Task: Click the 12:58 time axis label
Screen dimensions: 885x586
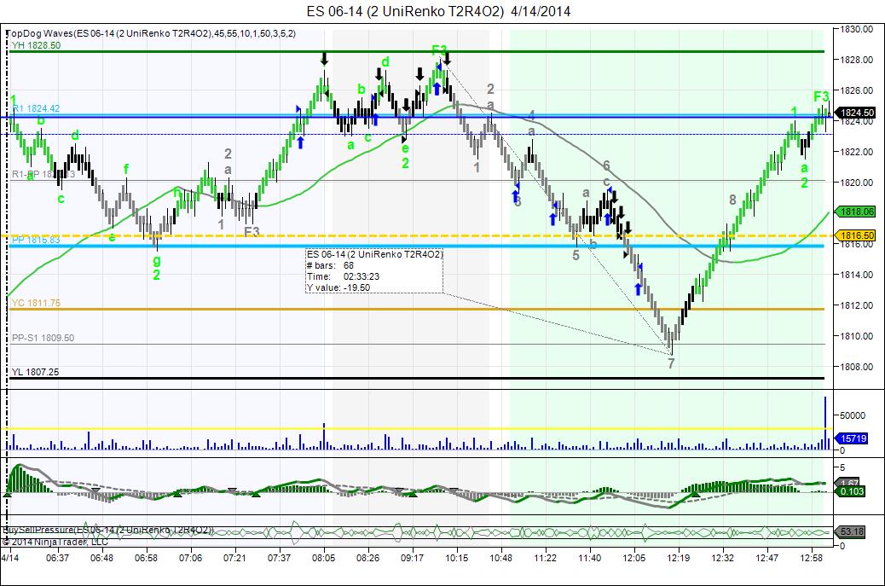Action: point(811,558)
